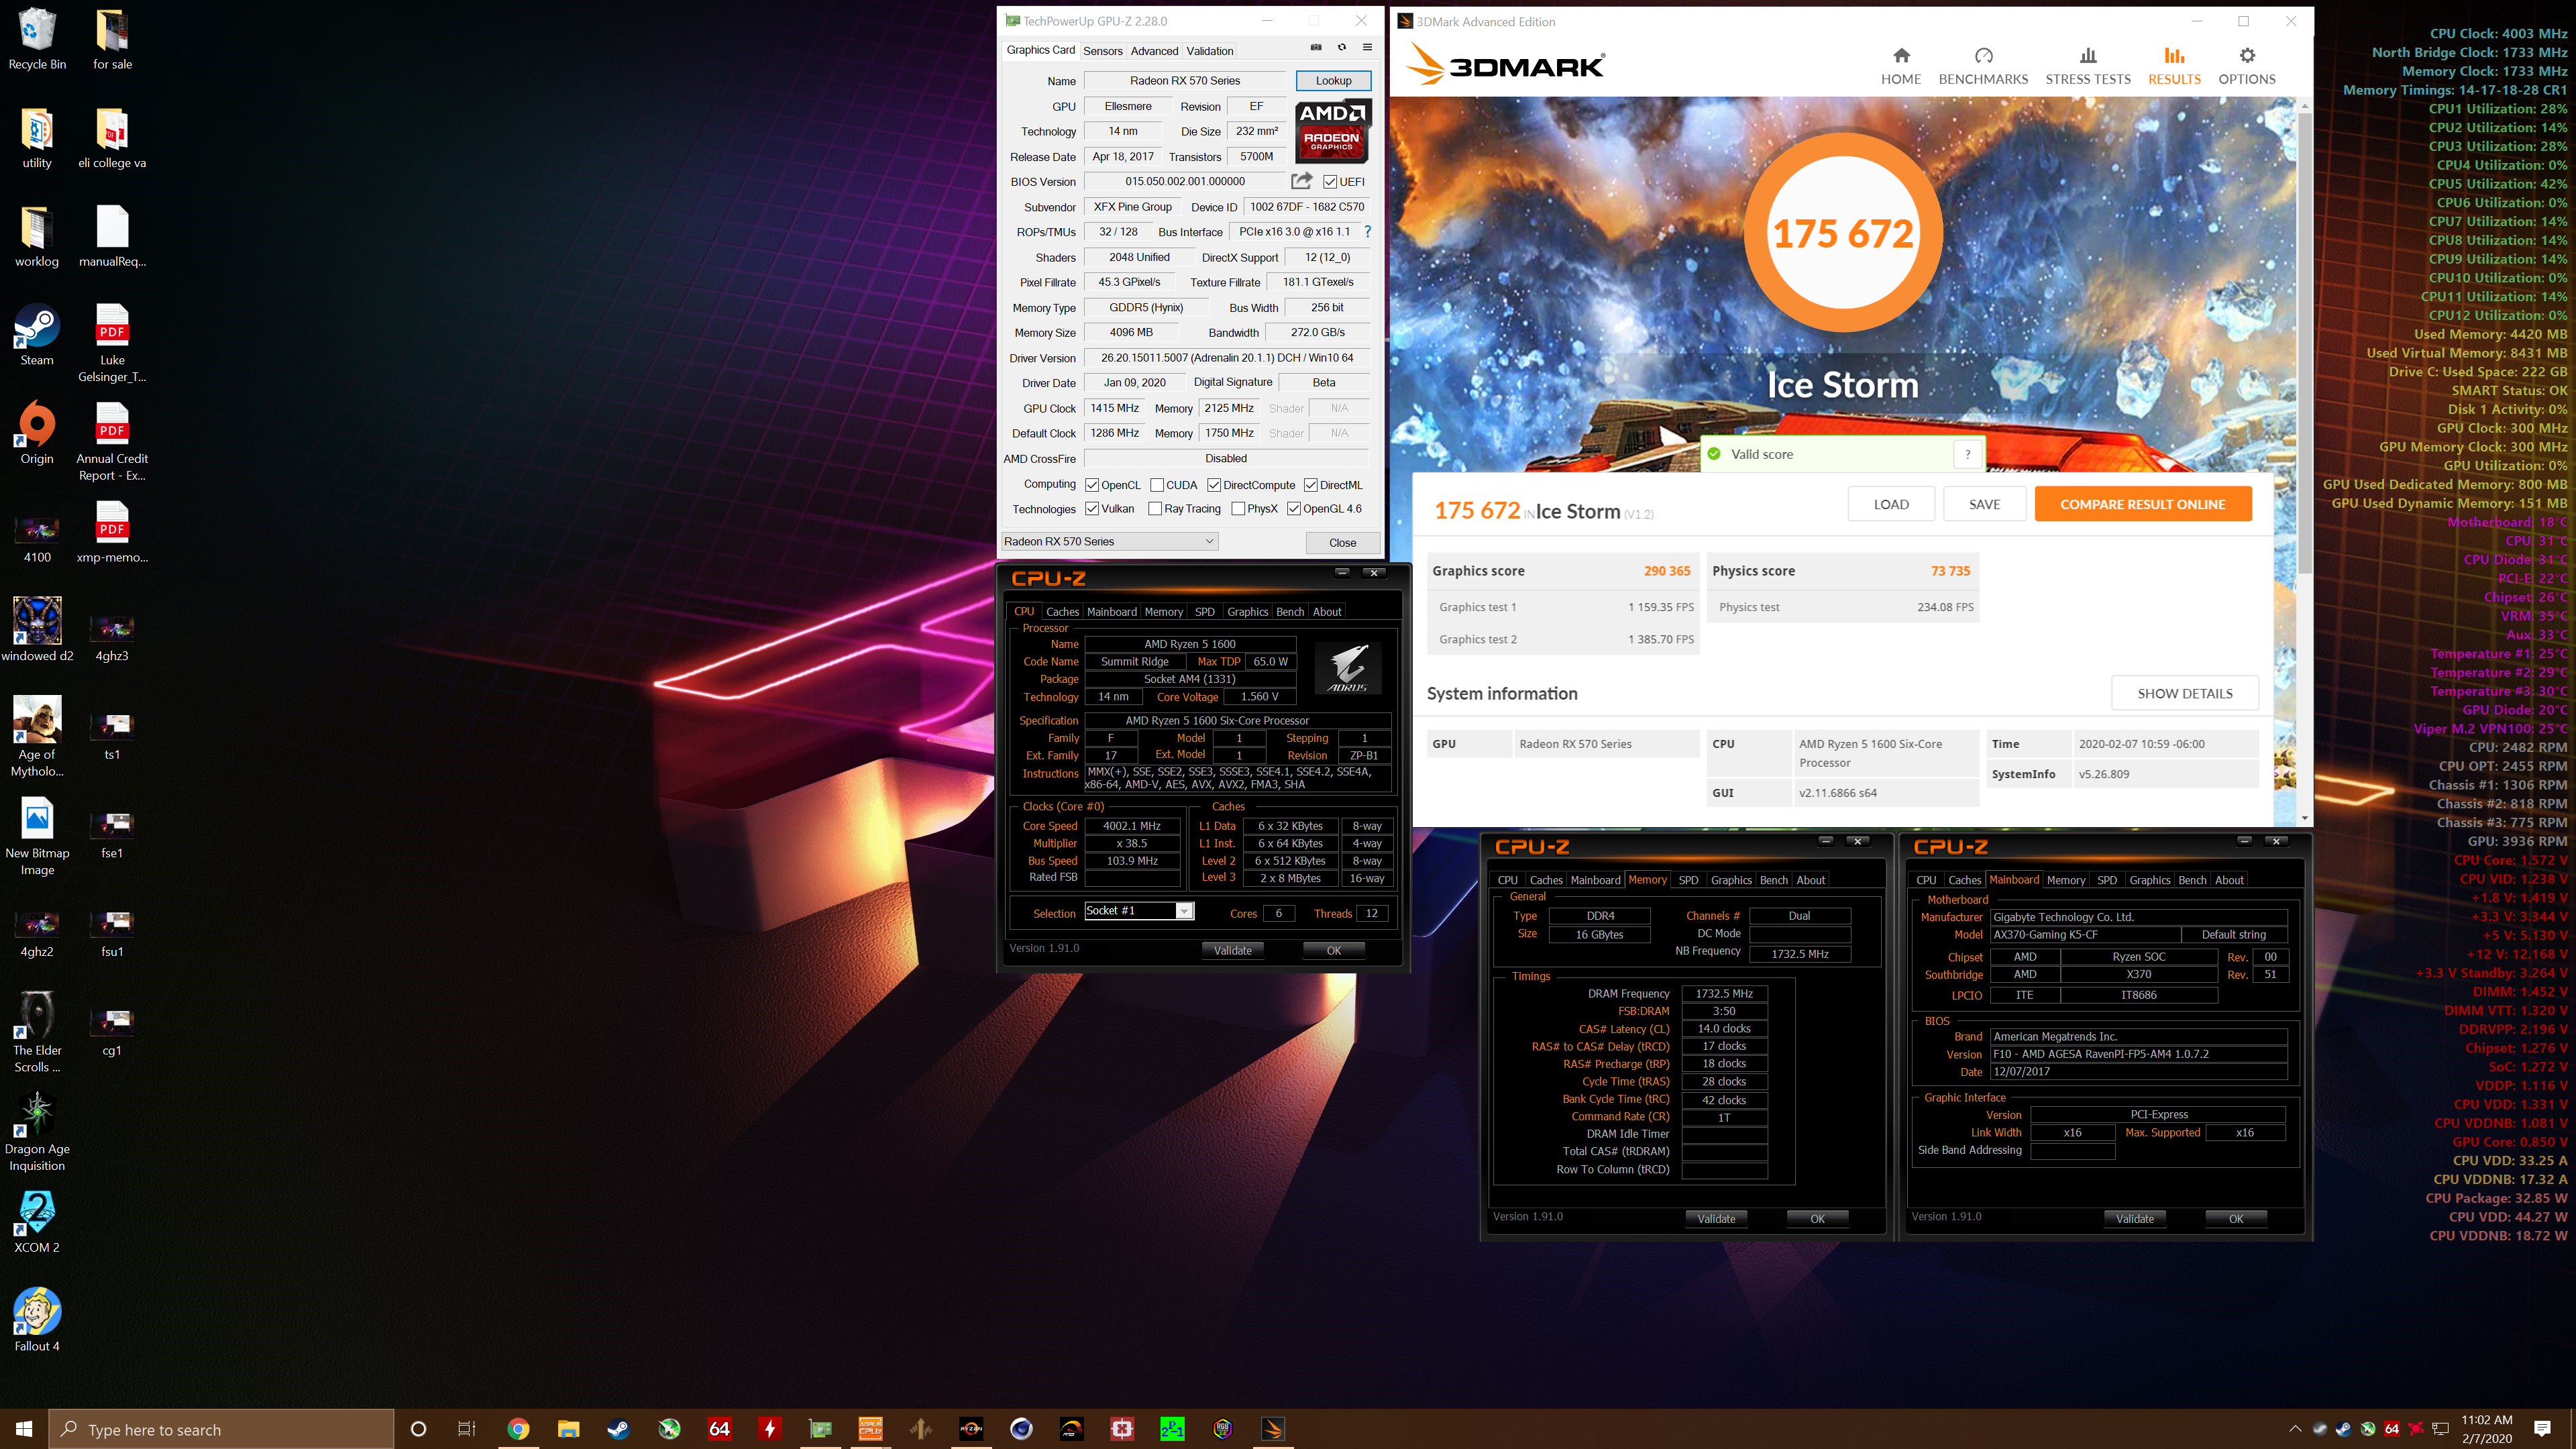Click the Ryzen Master taskbar icon
This screenshot has height=1449, width=2576.
pyautogui.click(x=971, y=1429)
